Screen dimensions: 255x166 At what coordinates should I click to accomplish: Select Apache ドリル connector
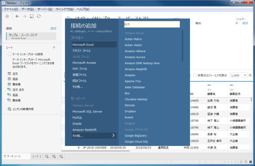133,81
